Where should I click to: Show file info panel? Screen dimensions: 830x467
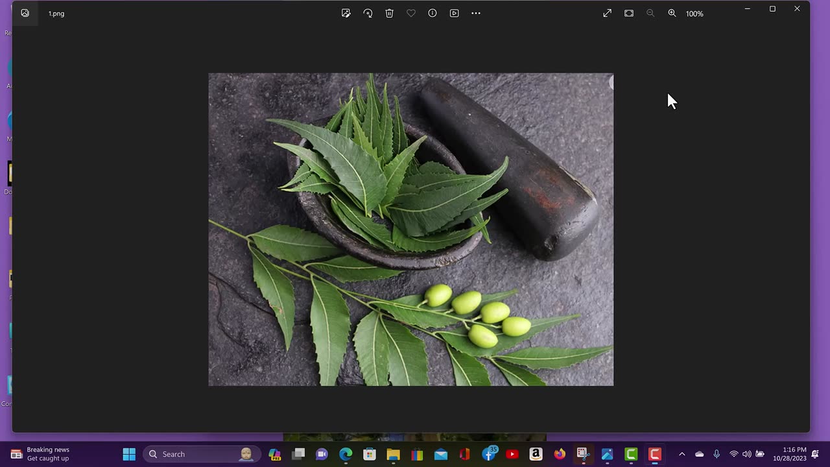(x=433, y=13)
